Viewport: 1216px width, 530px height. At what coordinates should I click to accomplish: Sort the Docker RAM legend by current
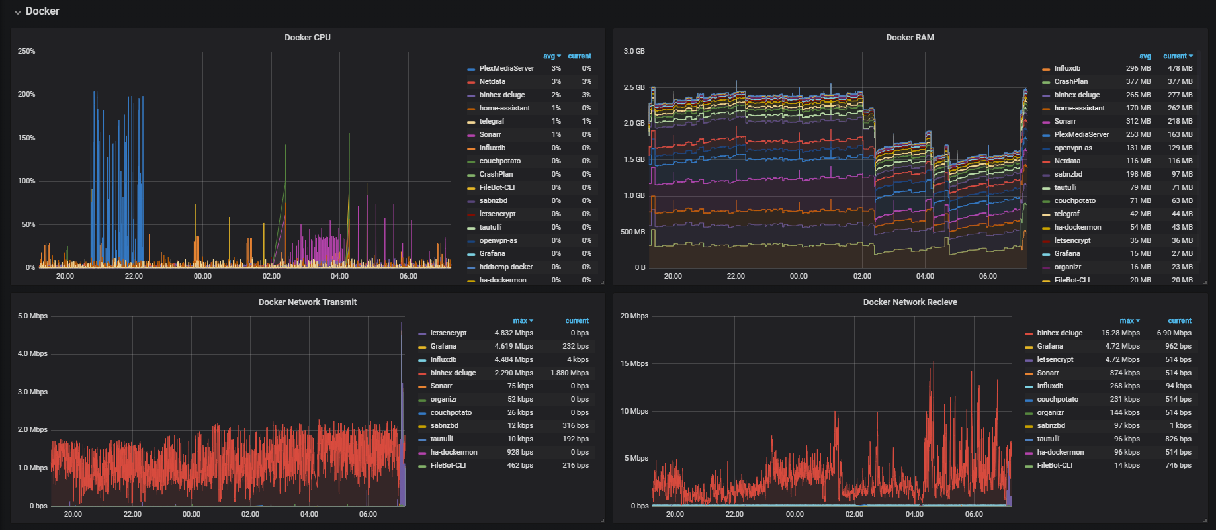(x=1178, y=56)
